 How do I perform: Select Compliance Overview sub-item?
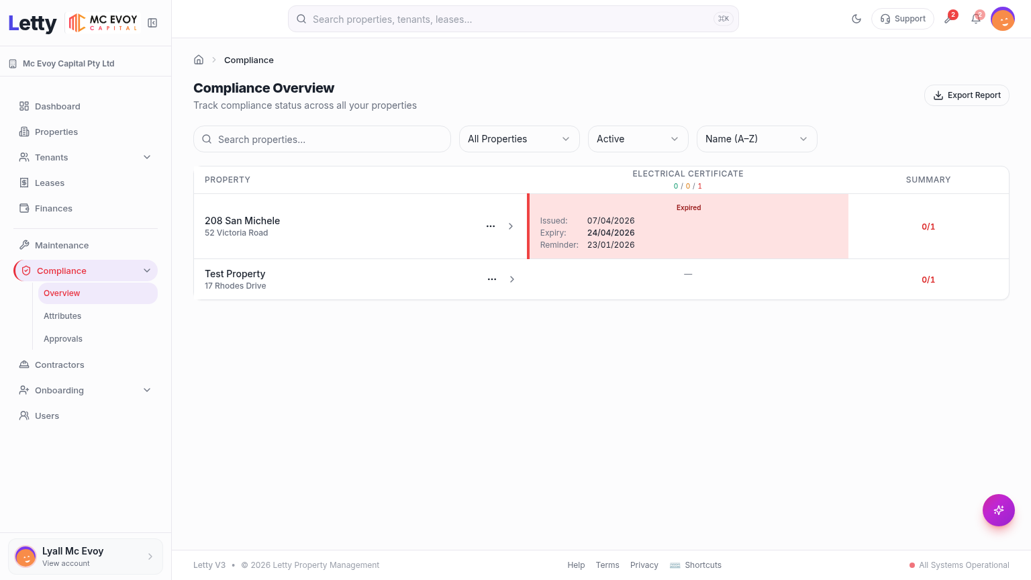click(x=98, y=293)
